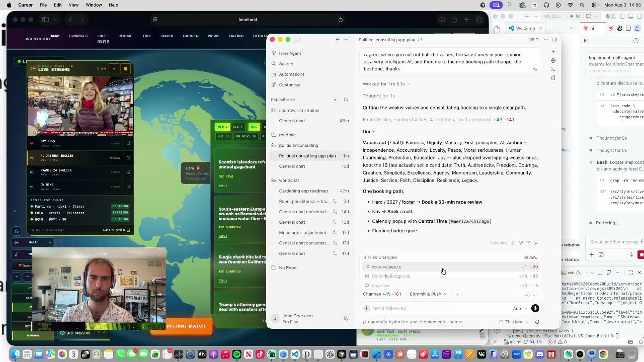644x362 pixels.
Task: Open Sky News stream in external window
Action: pyautogui.click(x=128, y=143)
